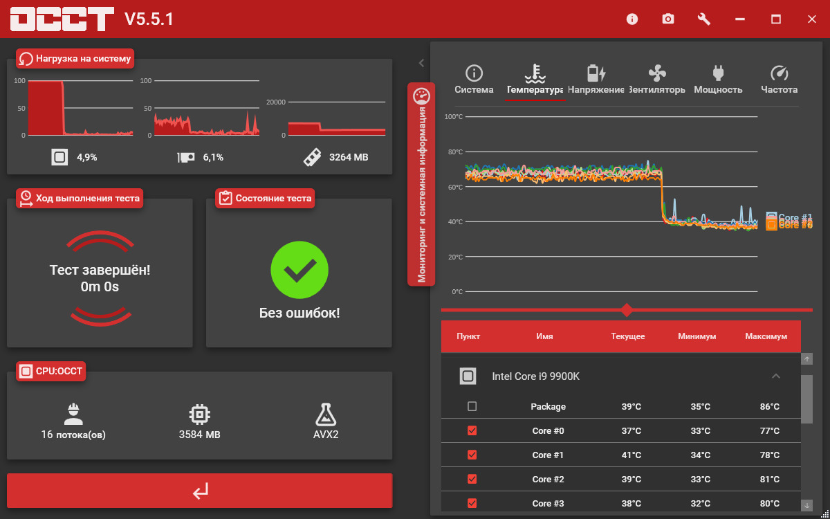Switch to the Система tab
The image size is (830, 519).
[x=474, y=80]
